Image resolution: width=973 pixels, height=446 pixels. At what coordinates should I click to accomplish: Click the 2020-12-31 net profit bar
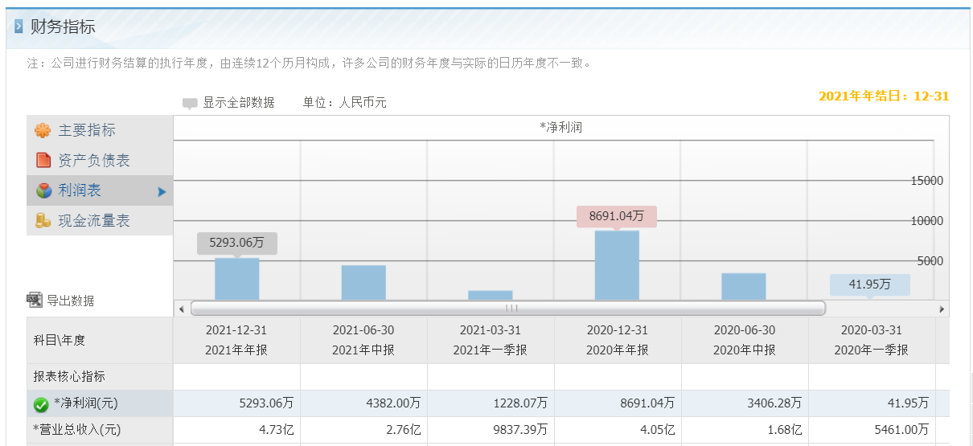(617, 265)
